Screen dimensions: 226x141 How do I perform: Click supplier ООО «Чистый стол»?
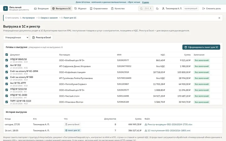(69, 96)
